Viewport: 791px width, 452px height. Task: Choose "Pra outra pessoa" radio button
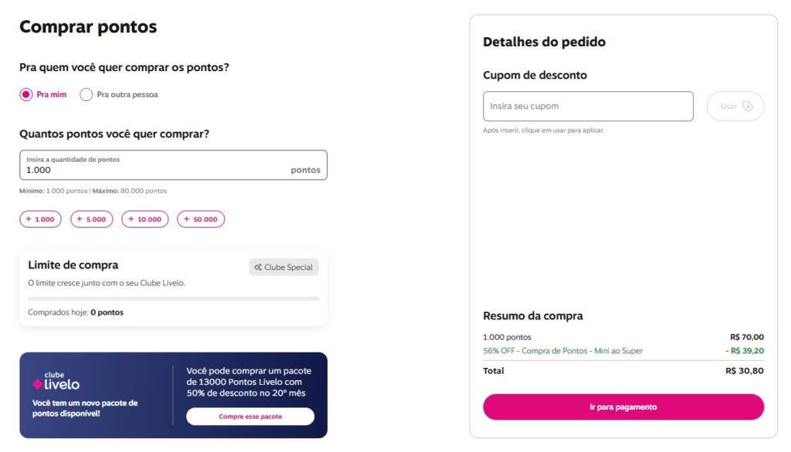pyautogui.click(x=87, y=95)
